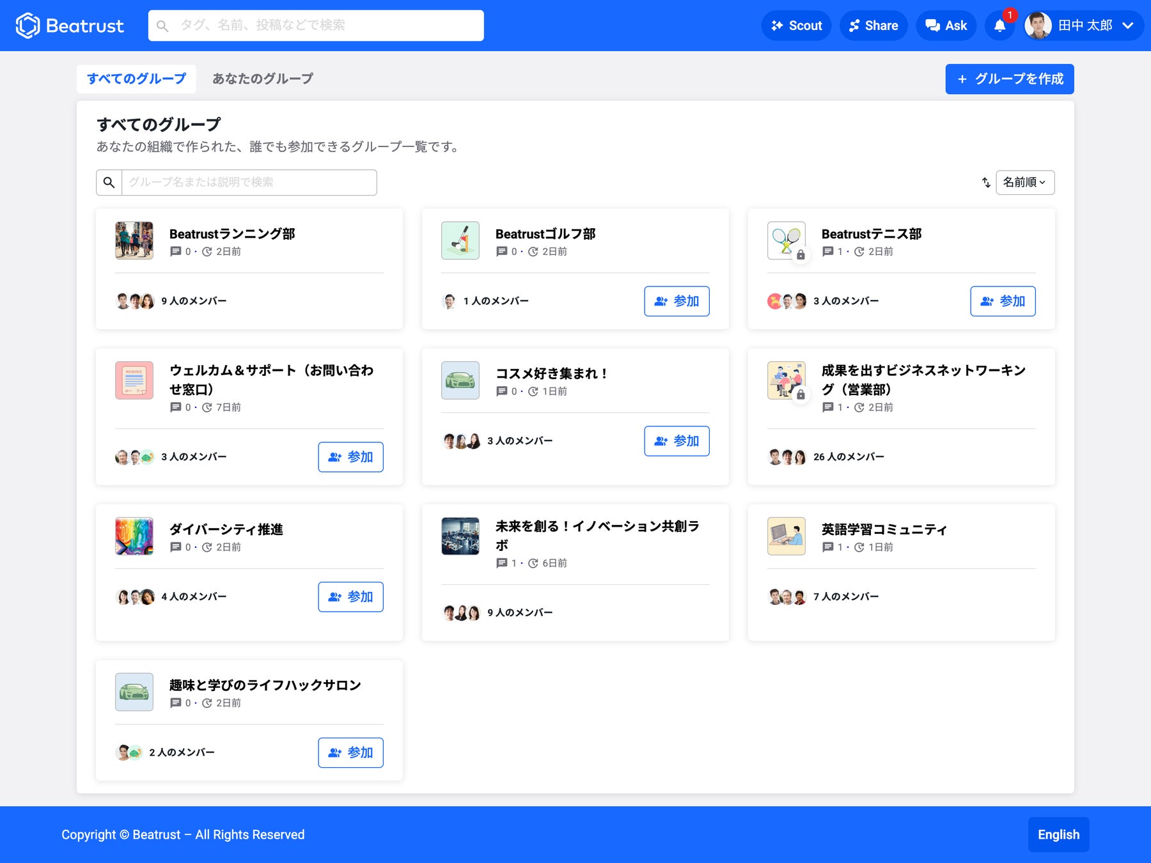Open 未来を創る！イノベーション共創ラボ title
The height and width of the screenshot is (863, 1151).
[598, 536]
